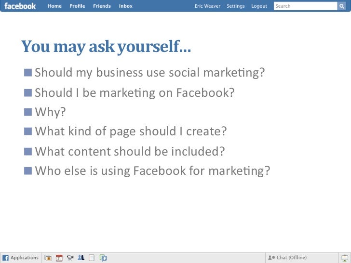
Task: Open the Groups people icon
Action: coord(81,258)
